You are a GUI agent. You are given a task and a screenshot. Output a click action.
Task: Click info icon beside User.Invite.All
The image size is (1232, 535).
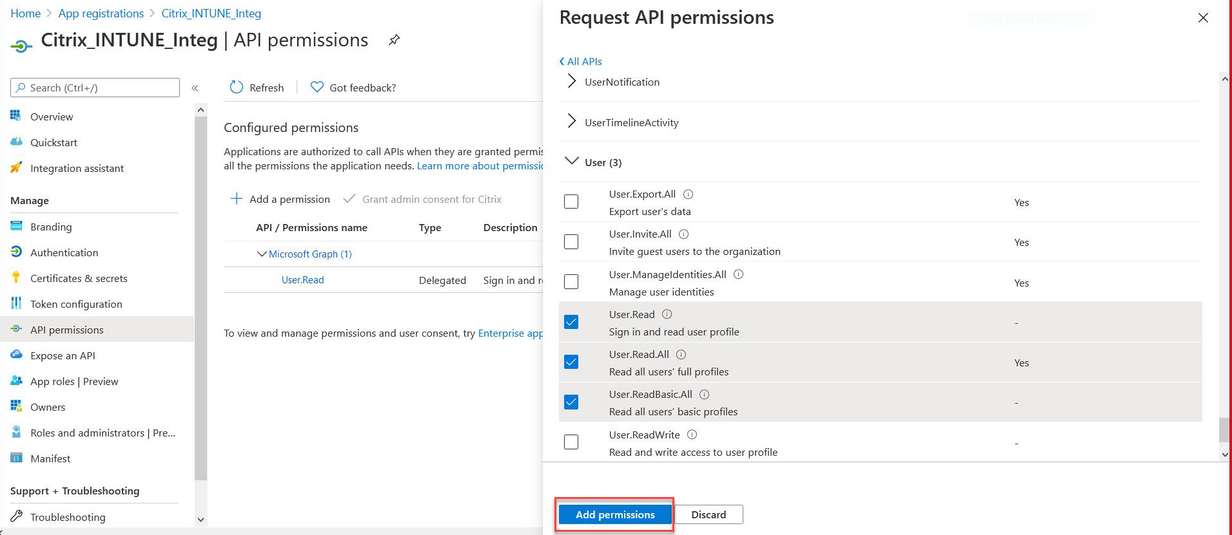click(x=684, y=234)
